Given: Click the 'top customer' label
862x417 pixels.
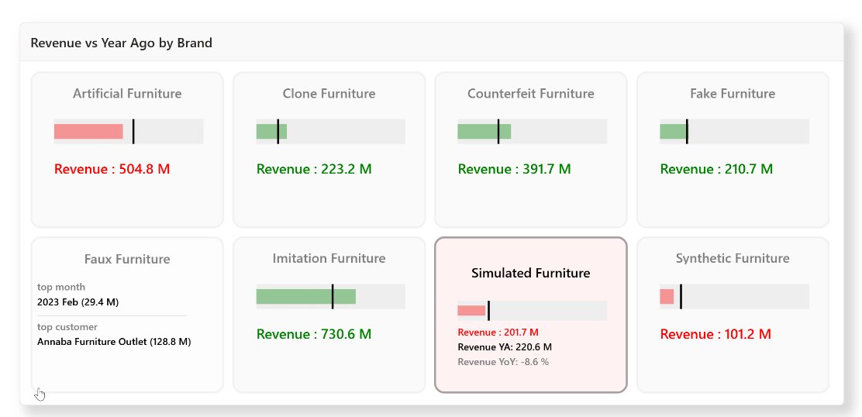Looking at the screenshot, I should click(x=67, y=327).
